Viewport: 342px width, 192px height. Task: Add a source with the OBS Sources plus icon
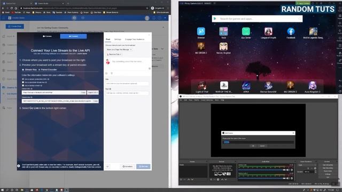pos(211,179)
